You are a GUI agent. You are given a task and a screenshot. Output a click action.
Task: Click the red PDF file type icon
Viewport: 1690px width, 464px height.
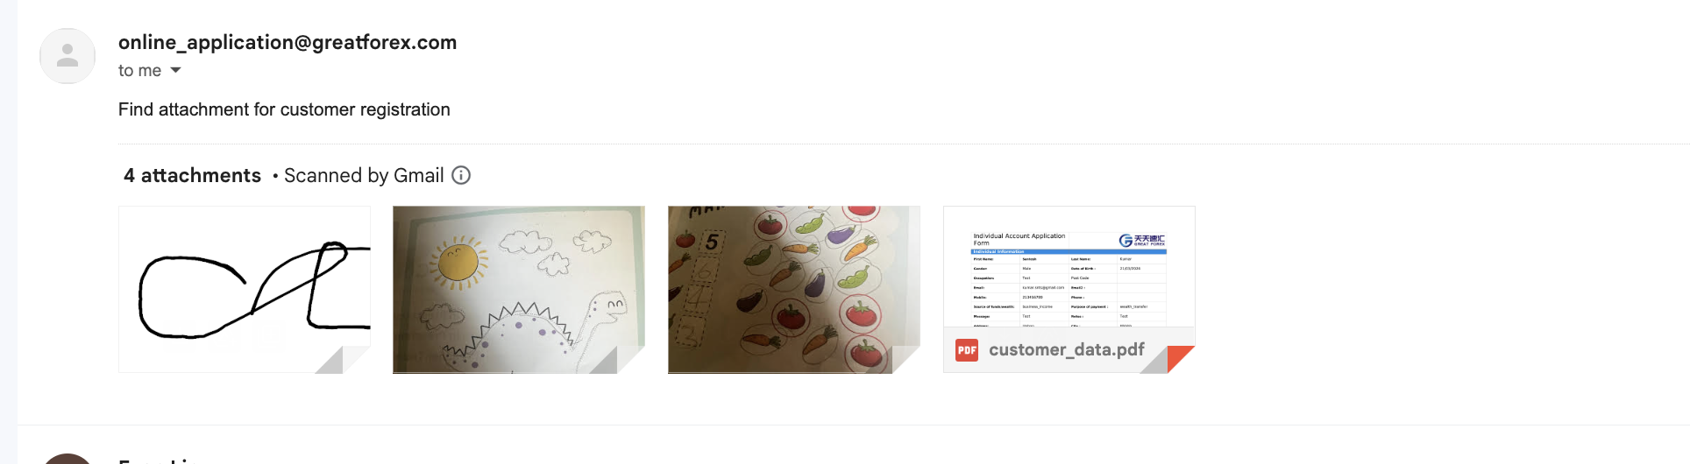pos(967,350)
